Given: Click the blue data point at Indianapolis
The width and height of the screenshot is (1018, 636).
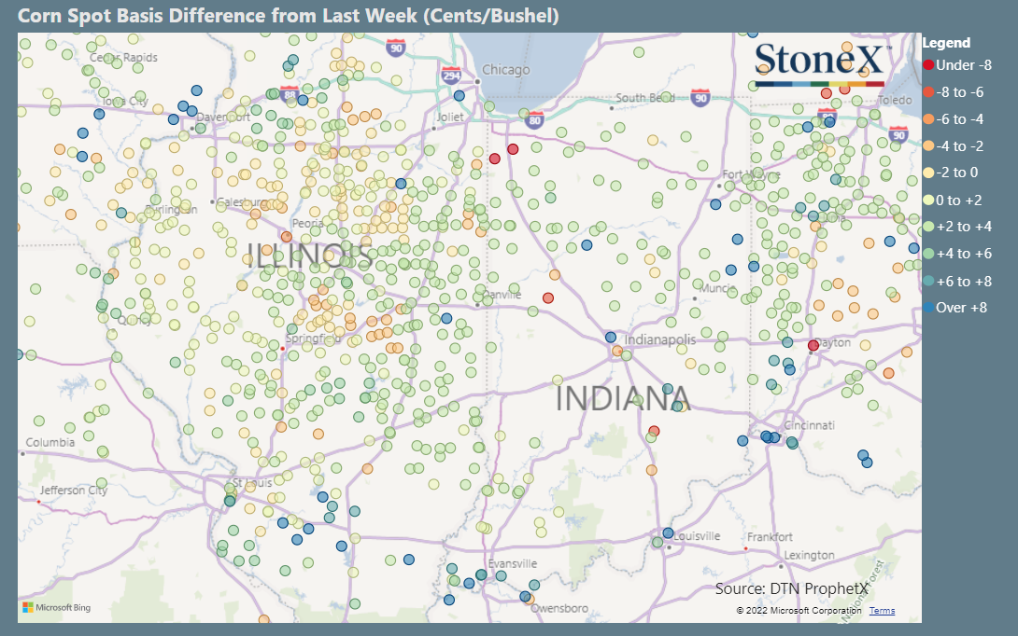Looking at the screenshot, I should point(610,338).
